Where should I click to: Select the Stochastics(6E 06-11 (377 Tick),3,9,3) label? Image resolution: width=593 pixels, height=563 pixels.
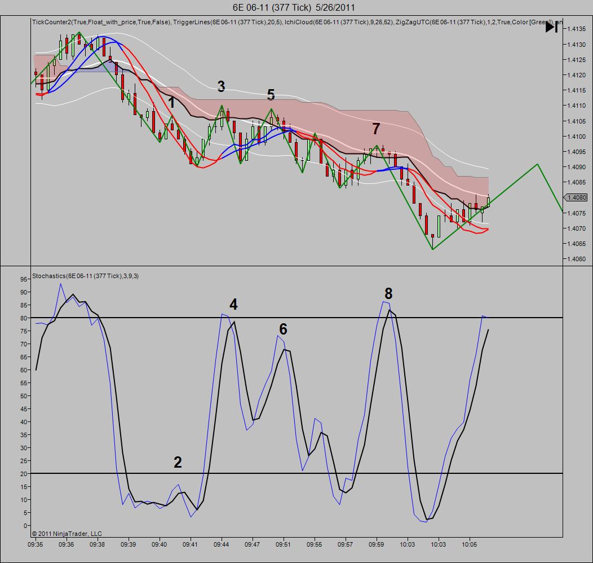coord(86,276)
